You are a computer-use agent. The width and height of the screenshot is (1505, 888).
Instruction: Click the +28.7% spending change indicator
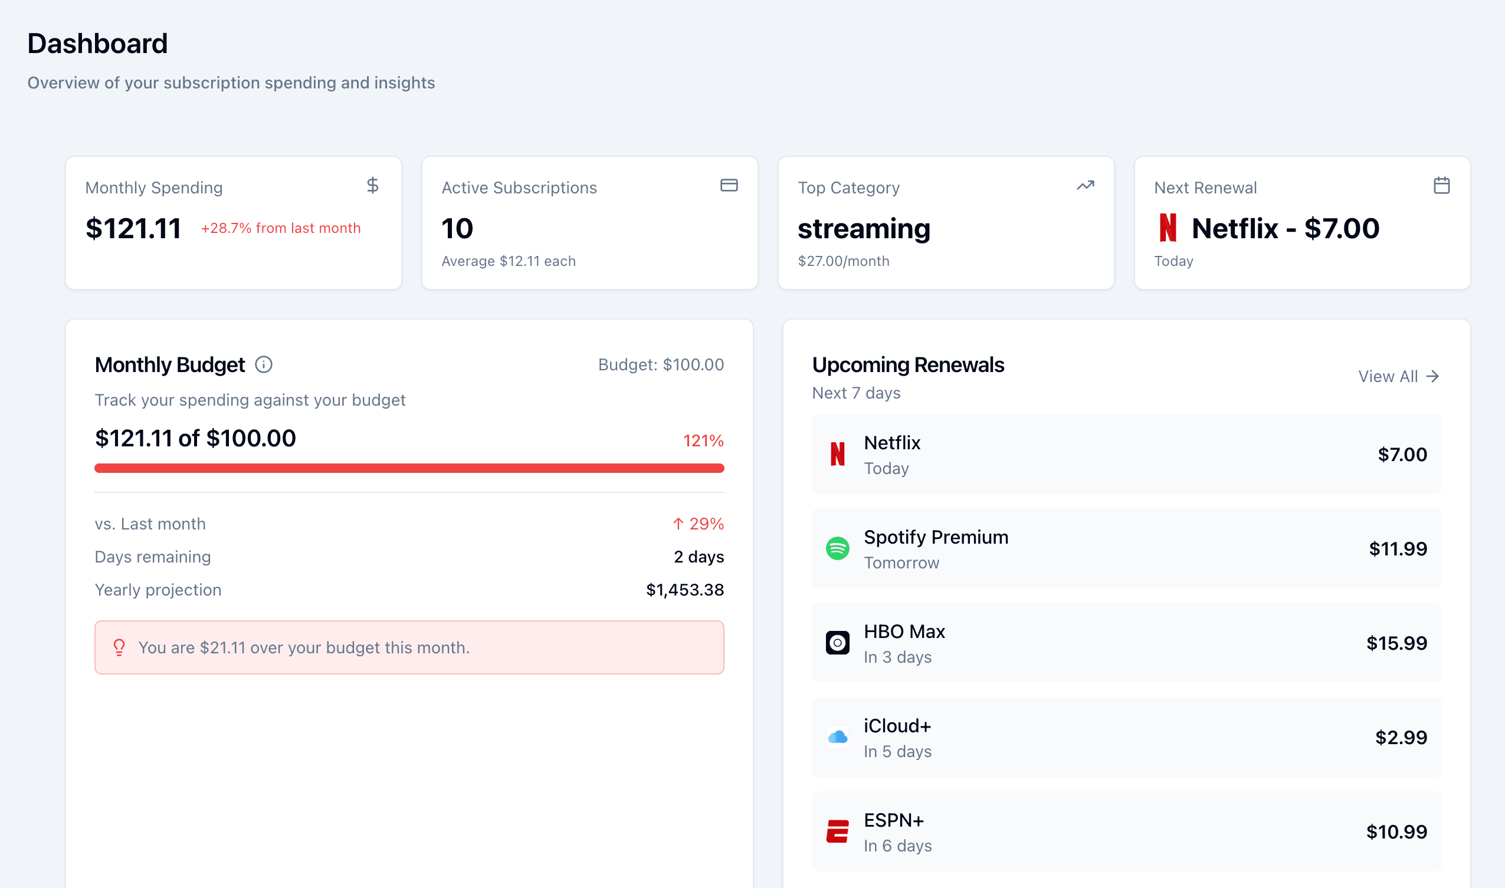pos(281,228)
